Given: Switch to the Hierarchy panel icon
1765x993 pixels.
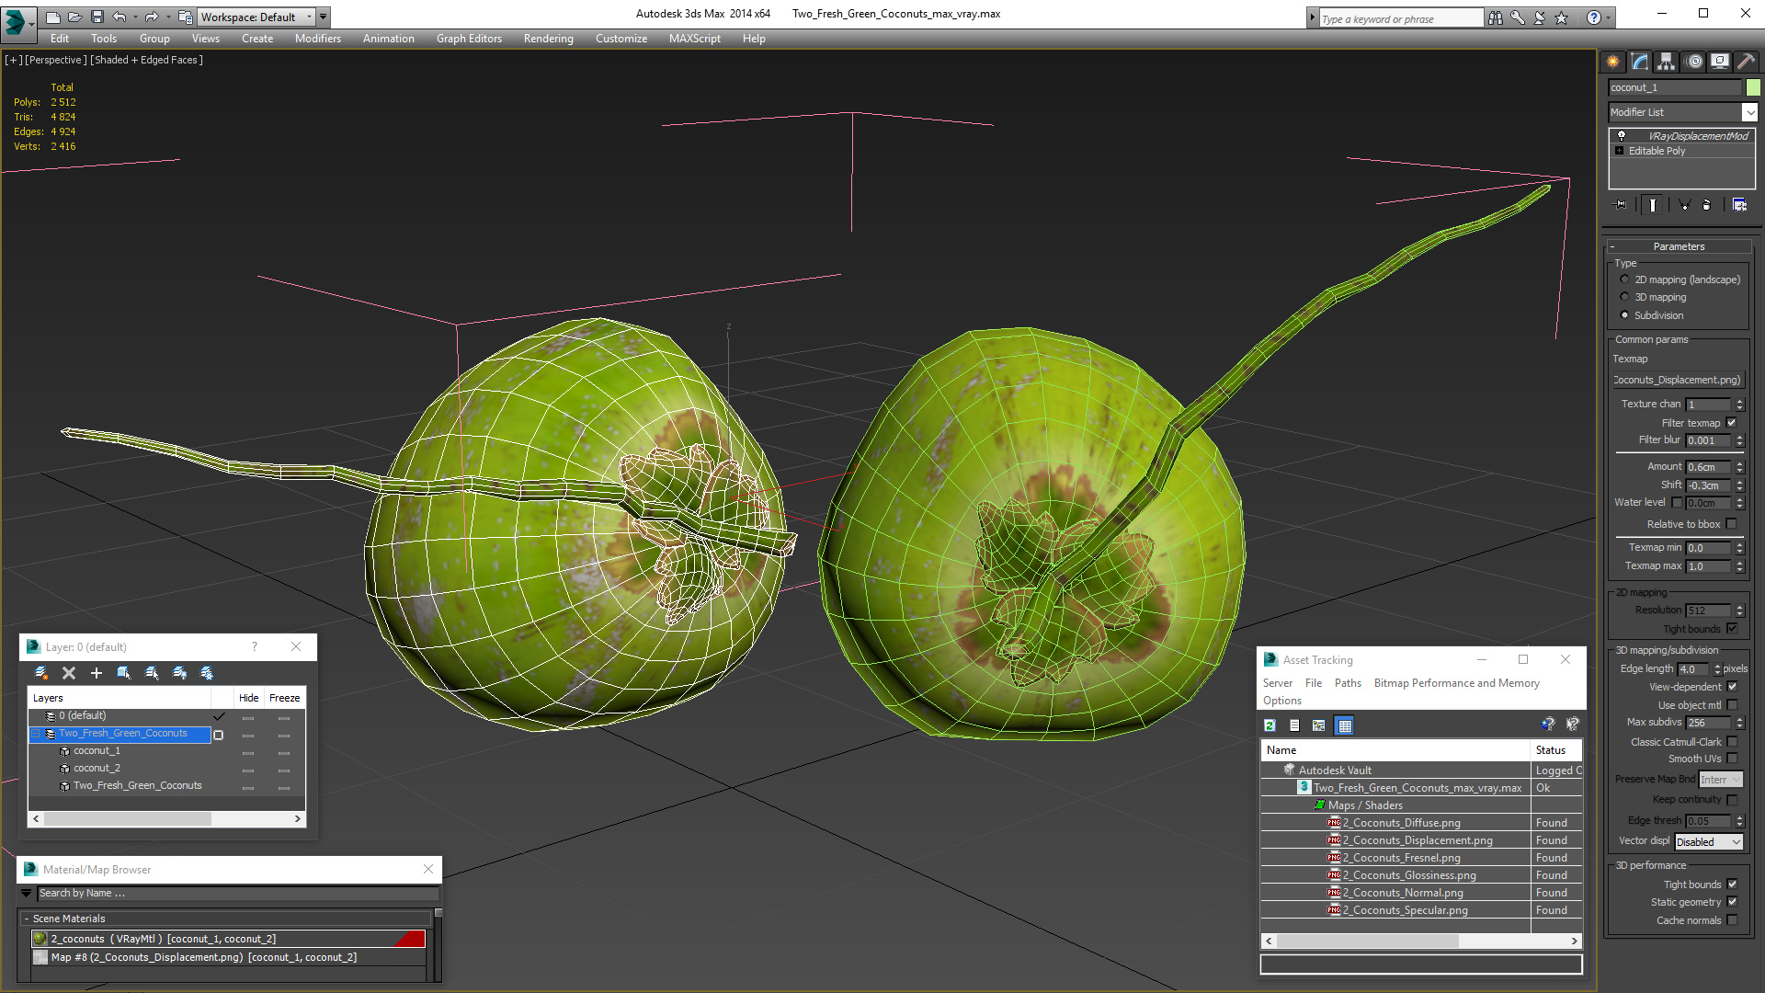Looking at the screenshot, I should [x=1666, y=62].
